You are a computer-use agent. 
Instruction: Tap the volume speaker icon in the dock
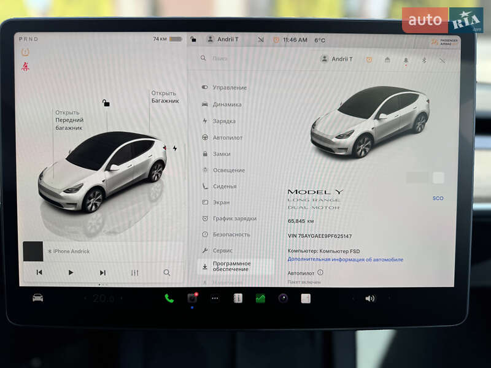point(369,299)
